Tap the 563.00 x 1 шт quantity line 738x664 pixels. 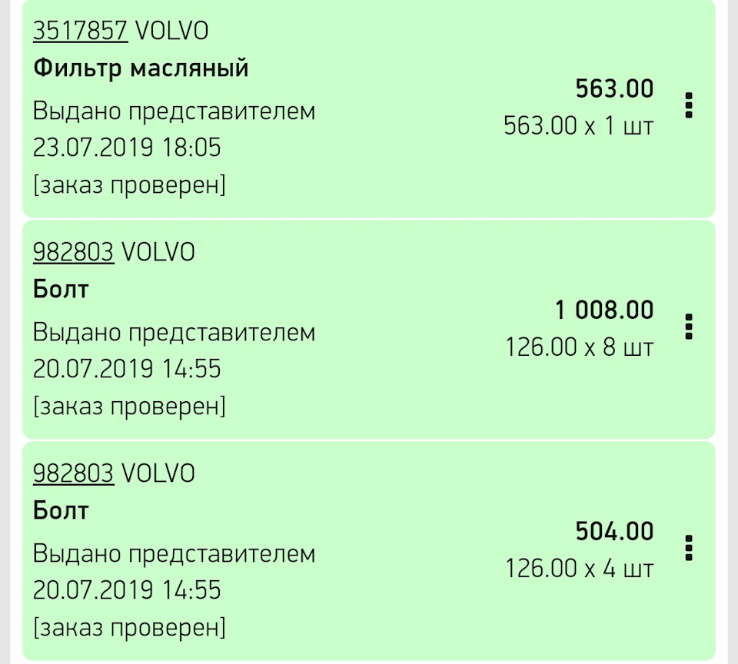pos(578,126)
